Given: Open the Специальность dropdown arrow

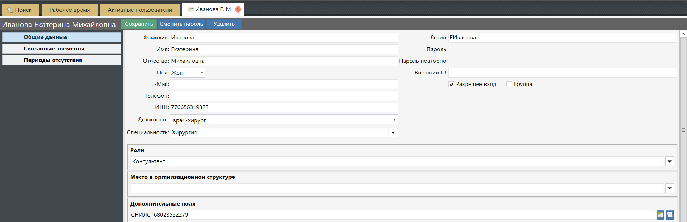Looking at the screenshot, I should tap(393, 133).
